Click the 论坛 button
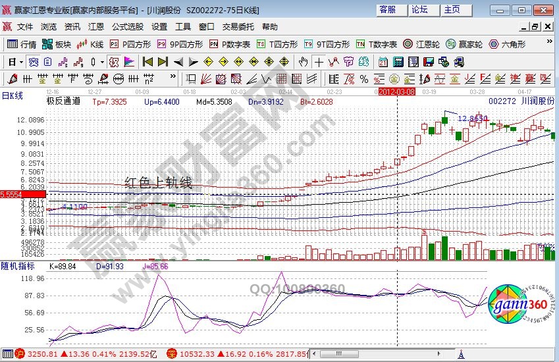The image size is (559, 362). pyautogui.click(x=419, y=10)
